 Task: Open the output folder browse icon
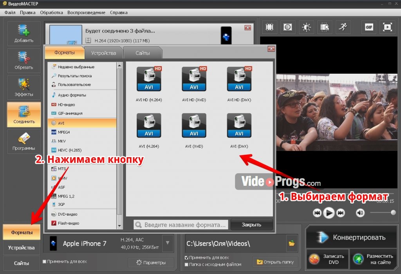click(x=291, y=243)
